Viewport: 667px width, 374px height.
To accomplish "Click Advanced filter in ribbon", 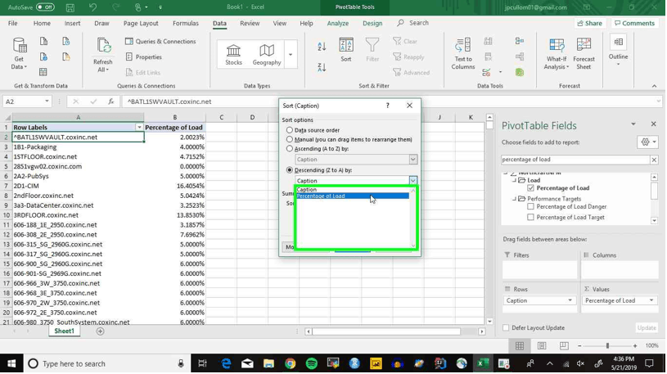I will pos(412,73).
